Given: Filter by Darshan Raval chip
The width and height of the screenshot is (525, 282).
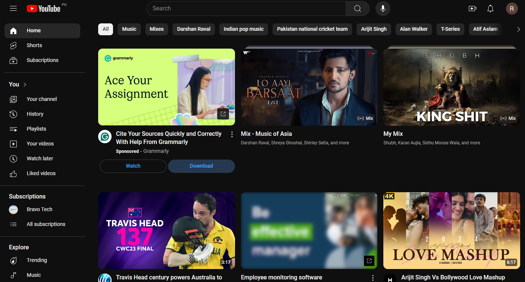Looking at the screenshot, I should point(194,29).
